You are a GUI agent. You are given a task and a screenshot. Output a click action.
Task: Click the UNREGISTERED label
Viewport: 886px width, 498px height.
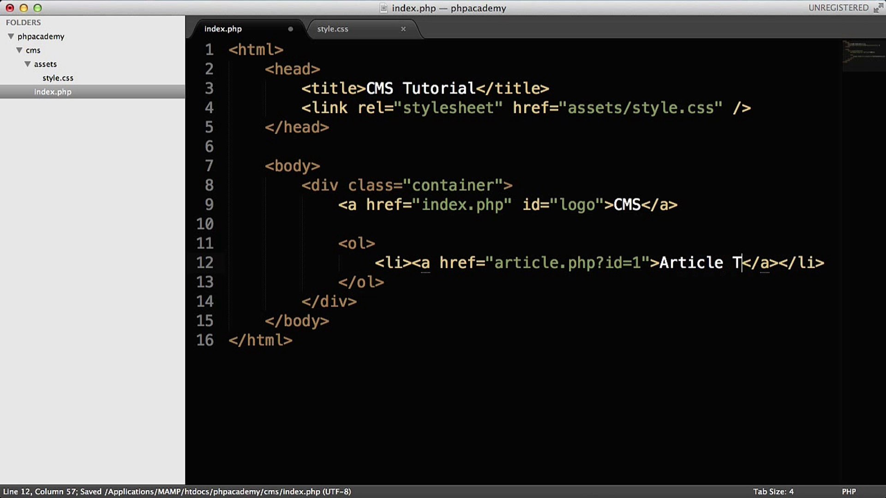click(838, 8)
